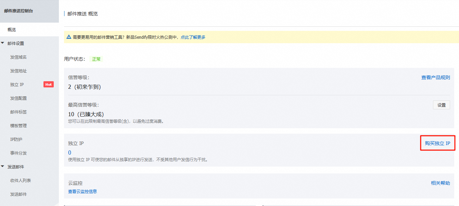This screenshot has height=206, width=459.
Task: Click the 正常 status tag
Action: coord(97,59)
